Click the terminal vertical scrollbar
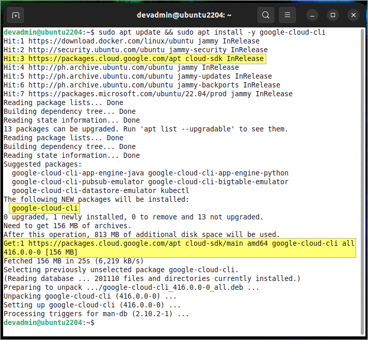This screenshot has height=340, width=368. [362, 182]
